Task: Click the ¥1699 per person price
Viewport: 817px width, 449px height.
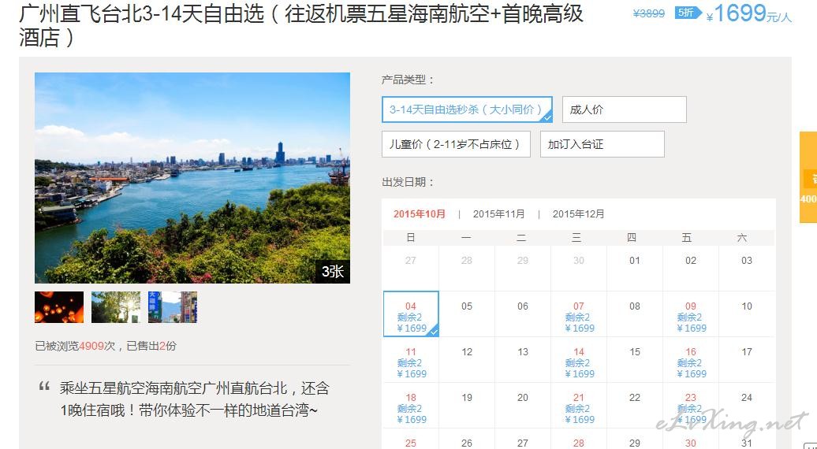Action: click(x=748, y=13)
